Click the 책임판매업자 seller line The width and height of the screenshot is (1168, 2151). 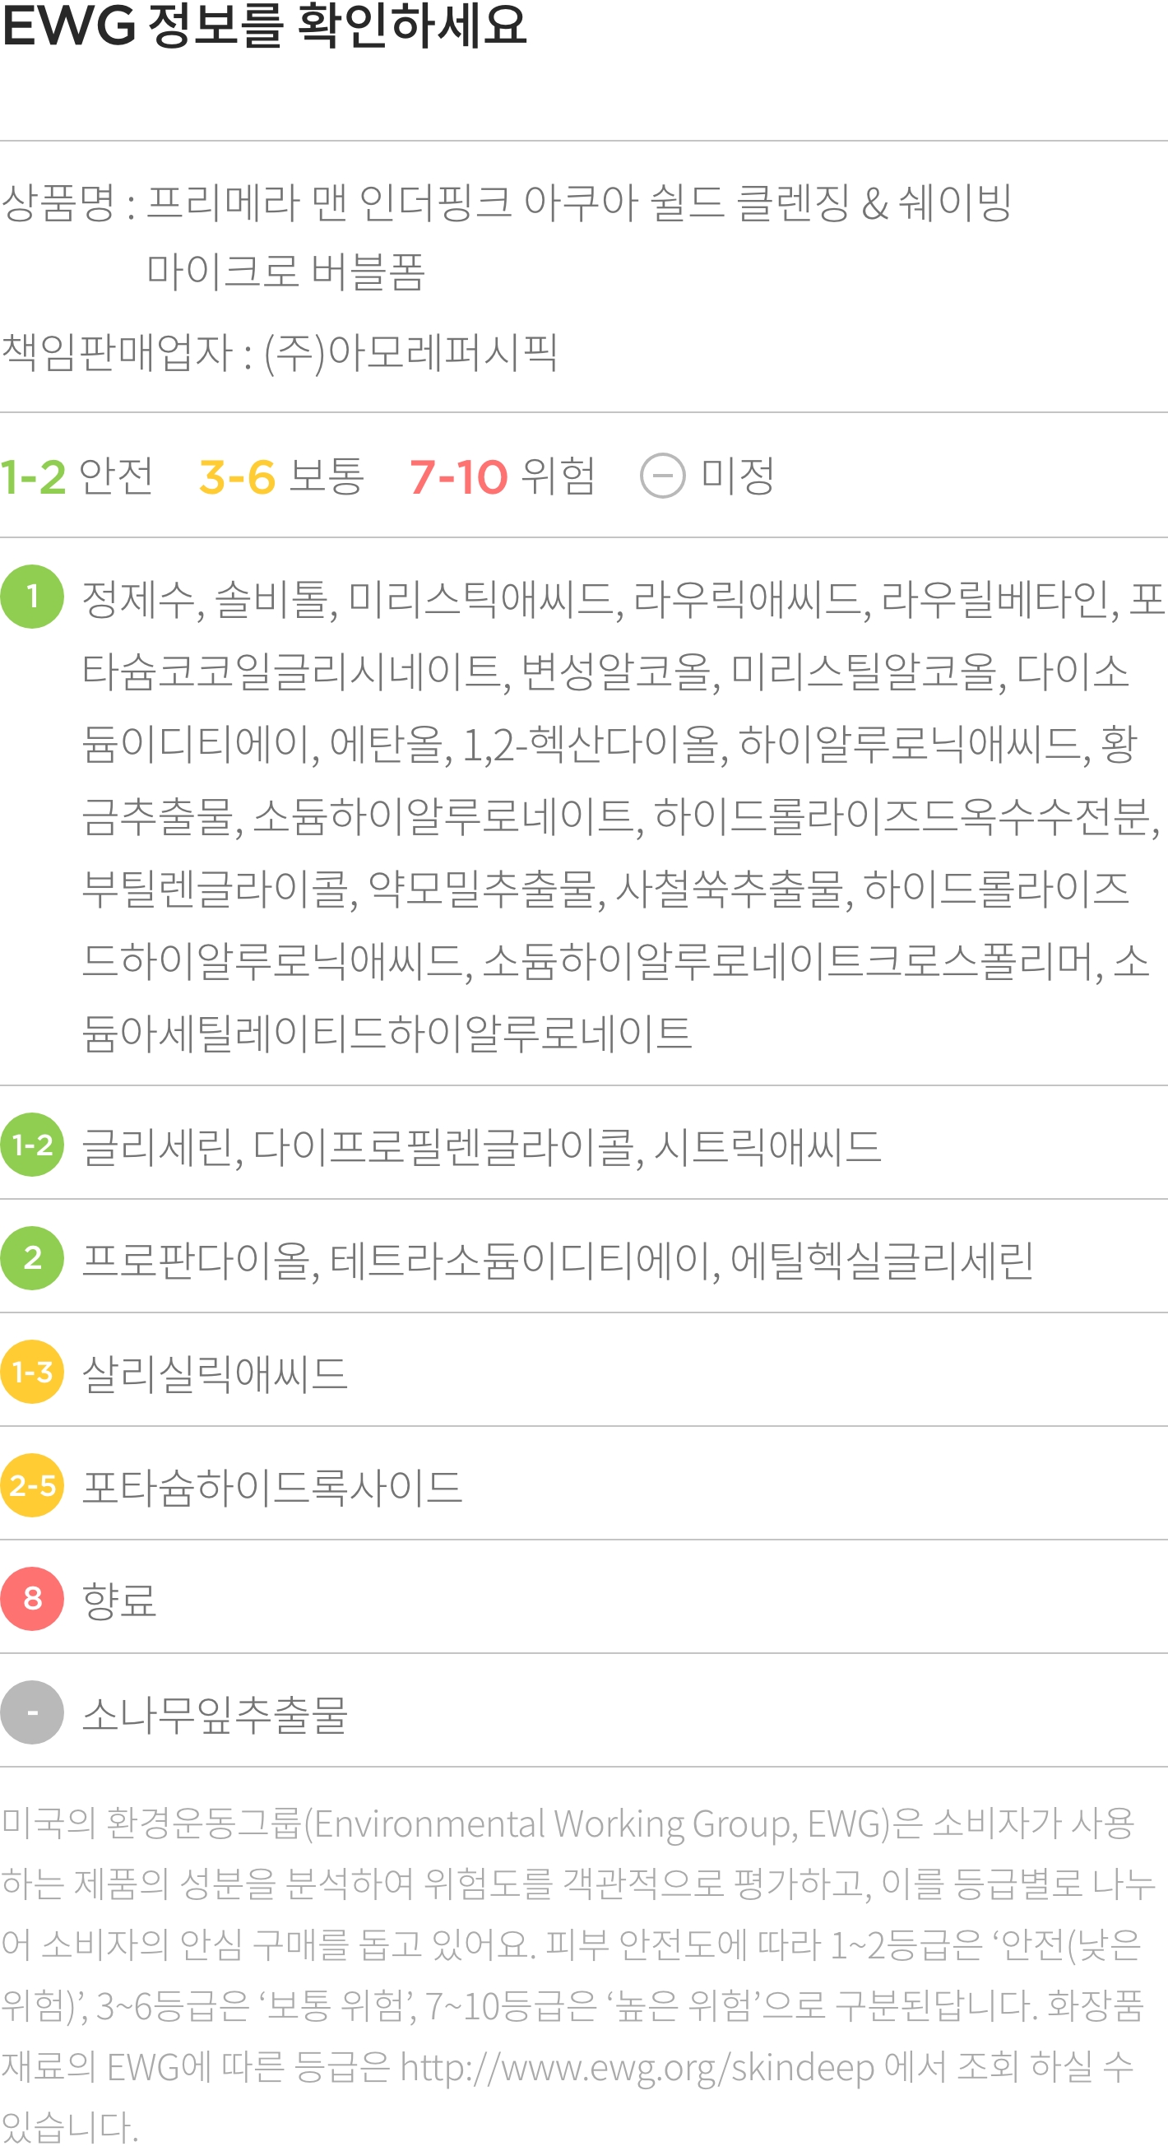click(x=279, y=352)
